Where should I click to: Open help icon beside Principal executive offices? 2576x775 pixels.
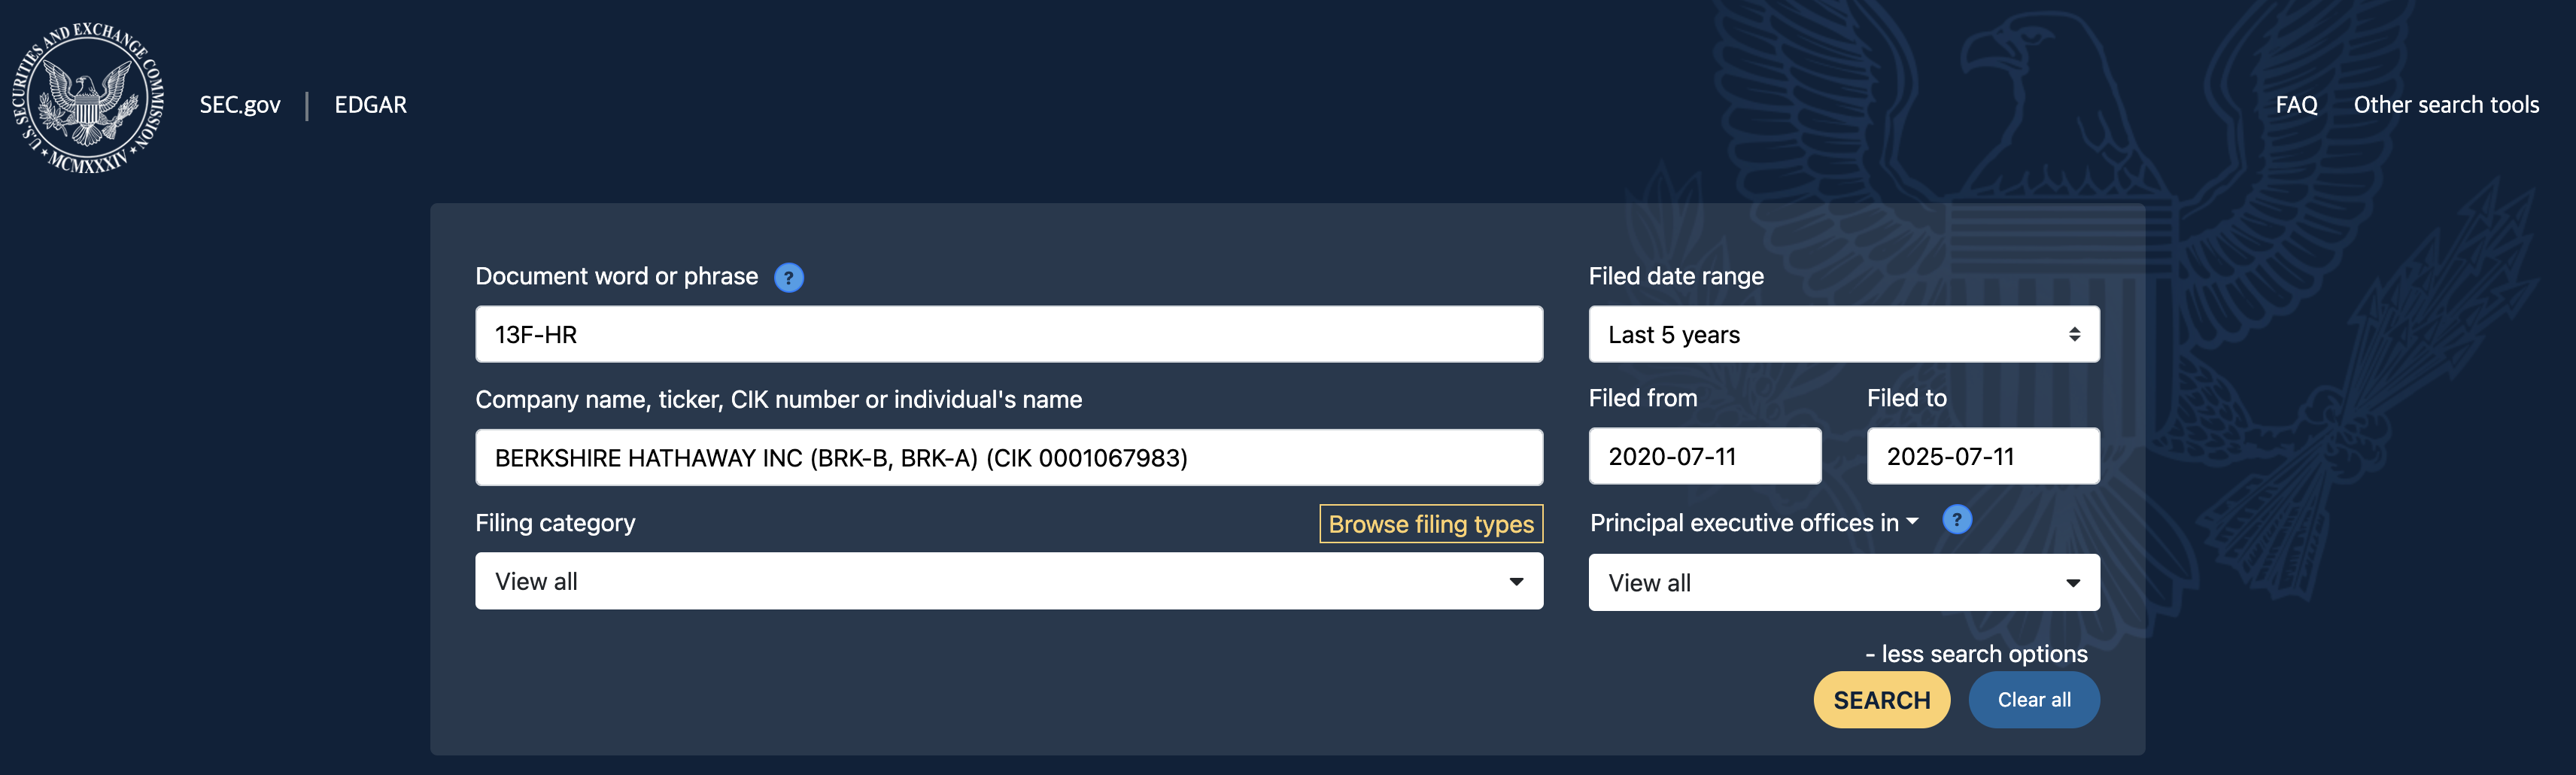(1956, 520)
